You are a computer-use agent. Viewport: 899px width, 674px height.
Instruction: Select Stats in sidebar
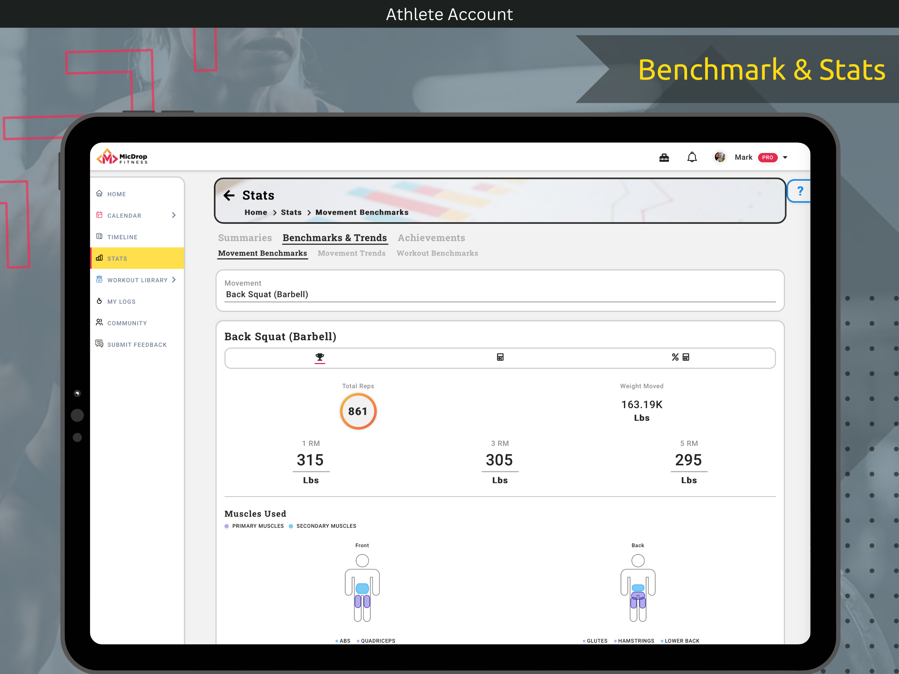137,258
